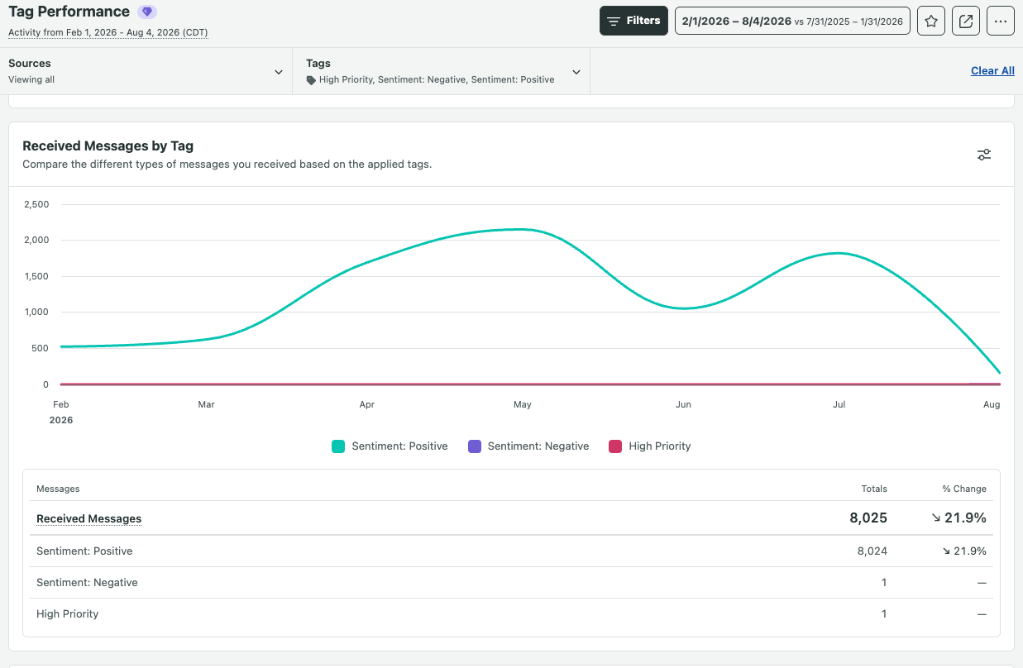Click the purple premium diamond badge
The image size is (1023, 668).
click(147, 12)
